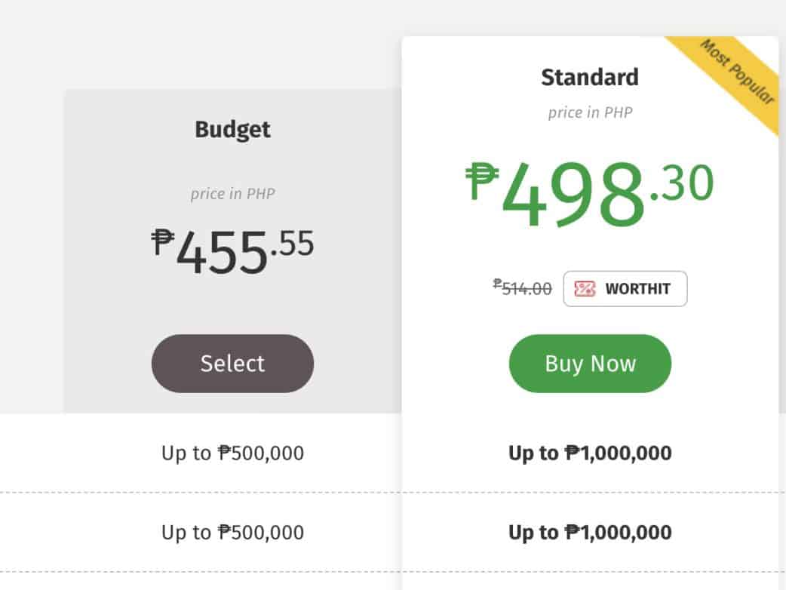Click the red coupon icon beside WORTHIT

click(x=585, y=289)
